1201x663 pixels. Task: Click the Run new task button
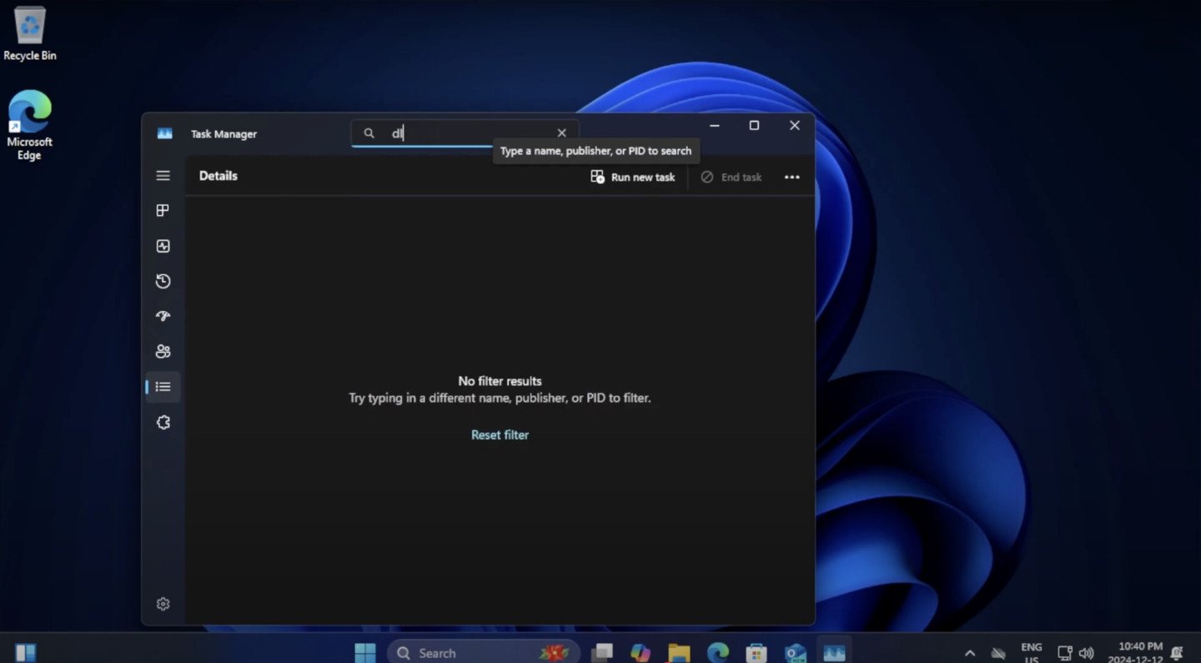632,177
